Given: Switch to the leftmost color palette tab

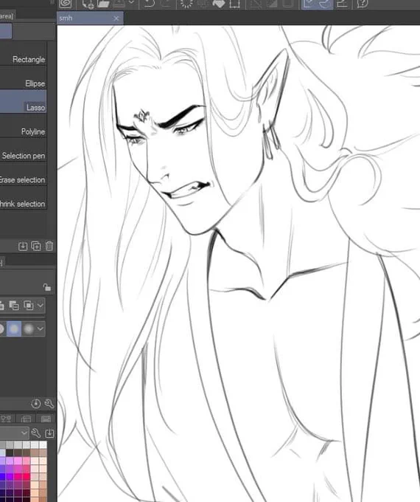Looking at the screenshot, I should click(6, 419).
